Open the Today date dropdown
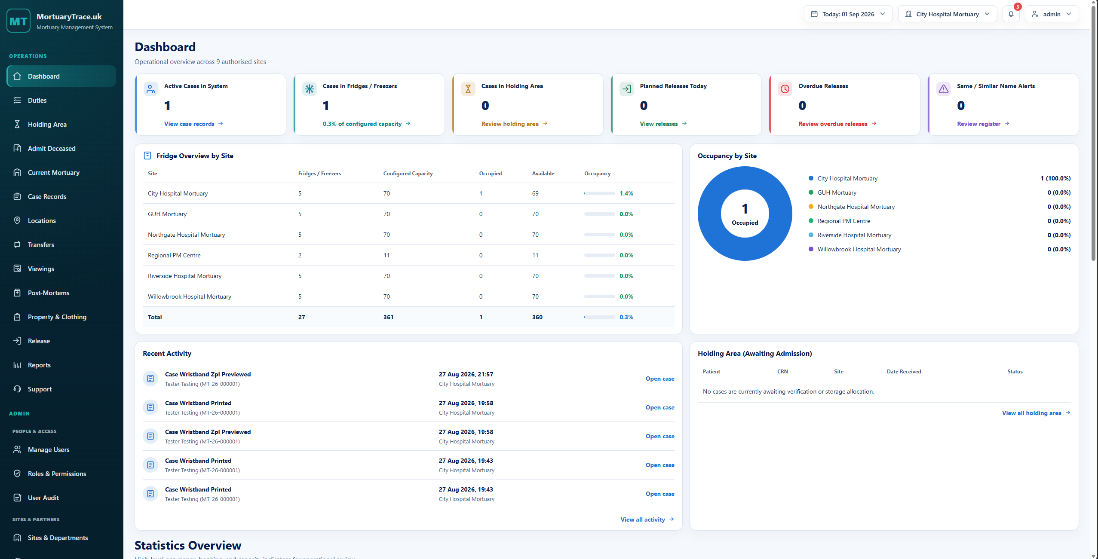Viewport: 1098px width, 559px height. click(848, 14)
